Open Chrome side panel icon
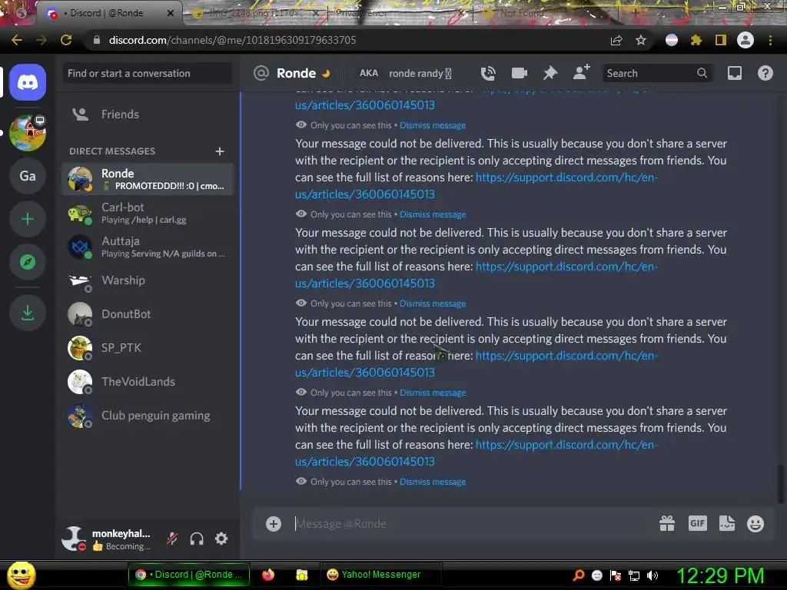The width and height of the screenshot is (787, 590). click(721, 40)
